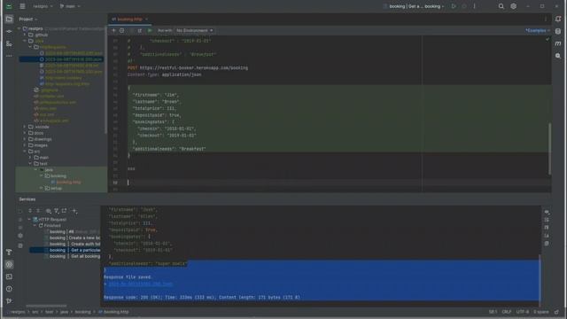Expand the images folder
The height and width of the screenshot is (319, 567).
pos(25,145)
